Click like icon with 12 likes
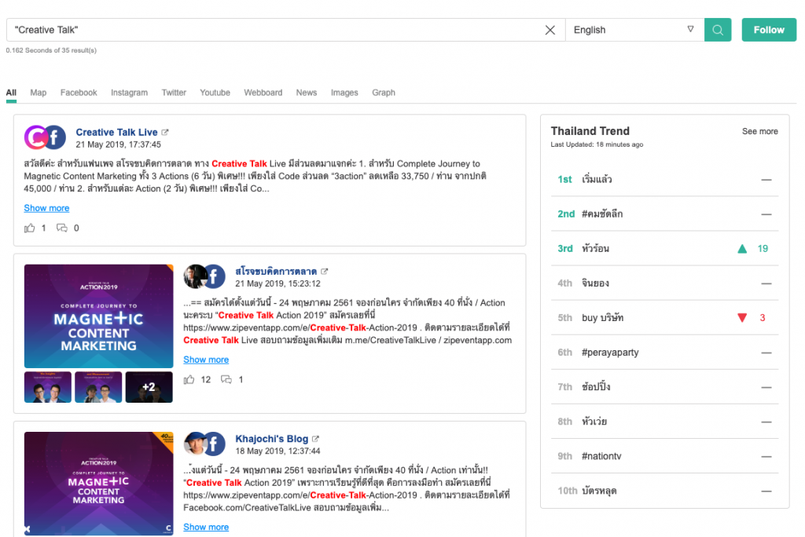This screenshot has width=805, height=537. click(x=189, y=380)
